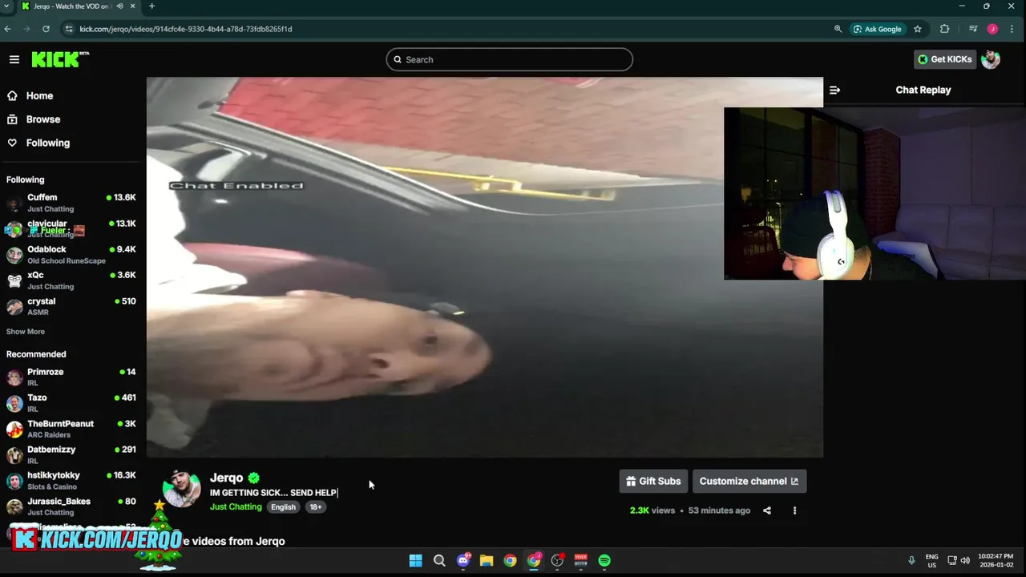Open Odablock channel

click(71, 255)
